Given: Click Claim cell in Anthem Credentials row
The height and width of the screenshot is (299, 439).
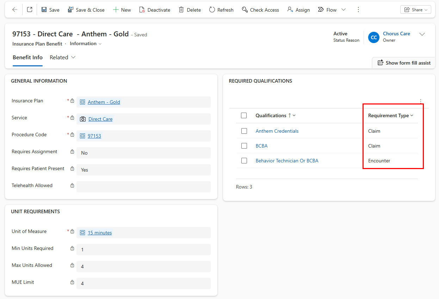Looking at the screenshot, I should click(374, 131).
